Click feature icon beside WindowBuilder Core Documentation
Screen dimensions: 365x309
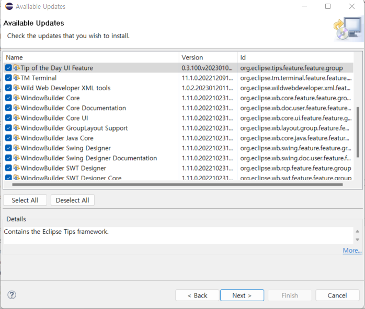[16, 108]
